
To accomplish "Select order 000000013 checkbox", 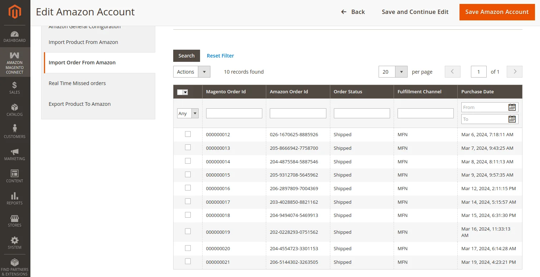I will point(188,147).
